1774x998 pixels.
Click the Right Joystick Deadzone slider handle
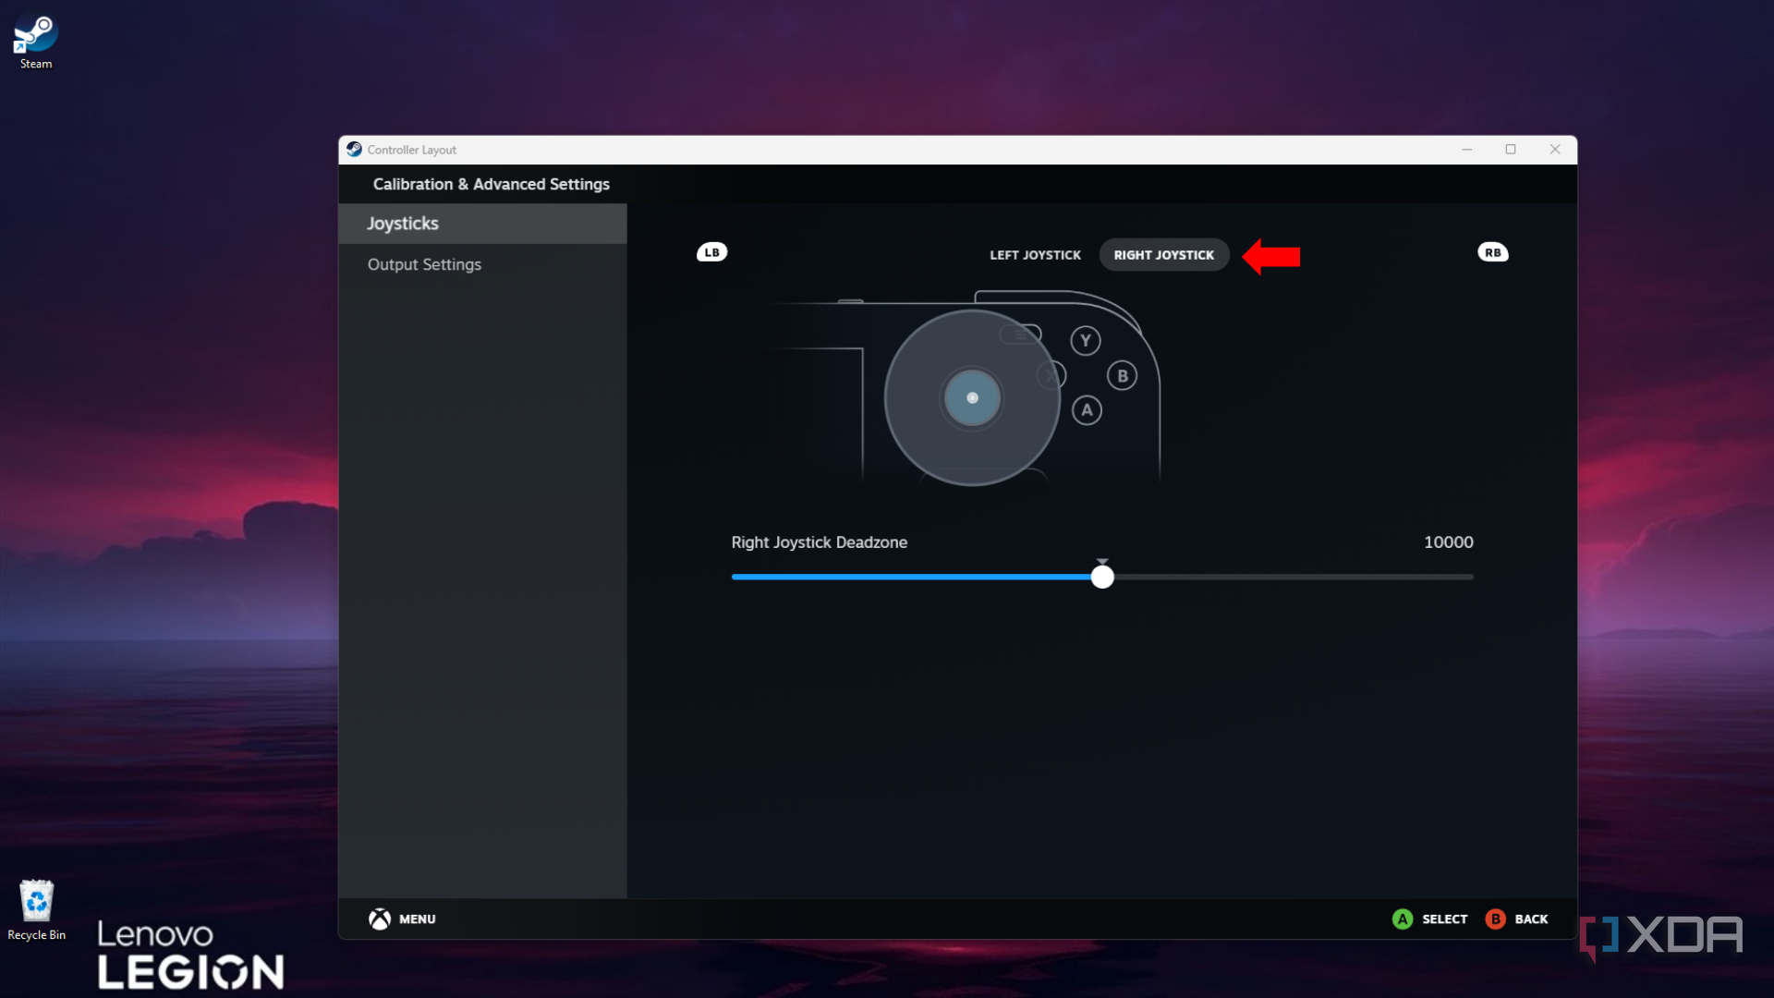coord(1101,576)
